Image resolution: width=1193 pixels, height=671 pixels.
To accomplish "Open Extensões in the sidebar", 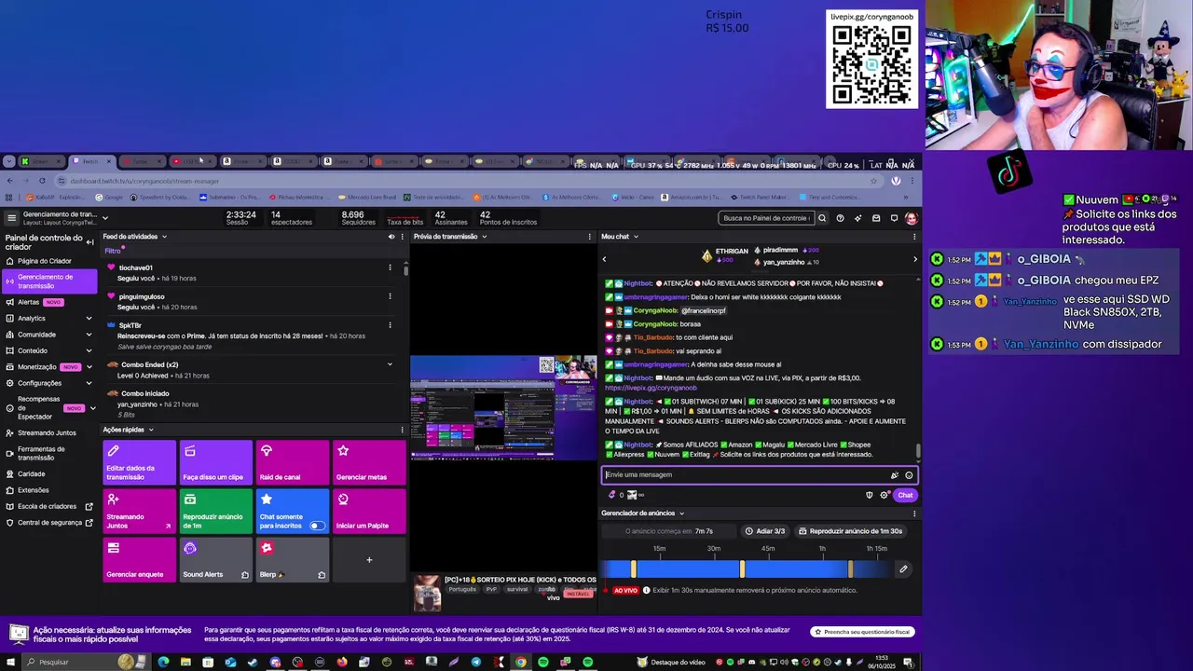I will 33,490.
